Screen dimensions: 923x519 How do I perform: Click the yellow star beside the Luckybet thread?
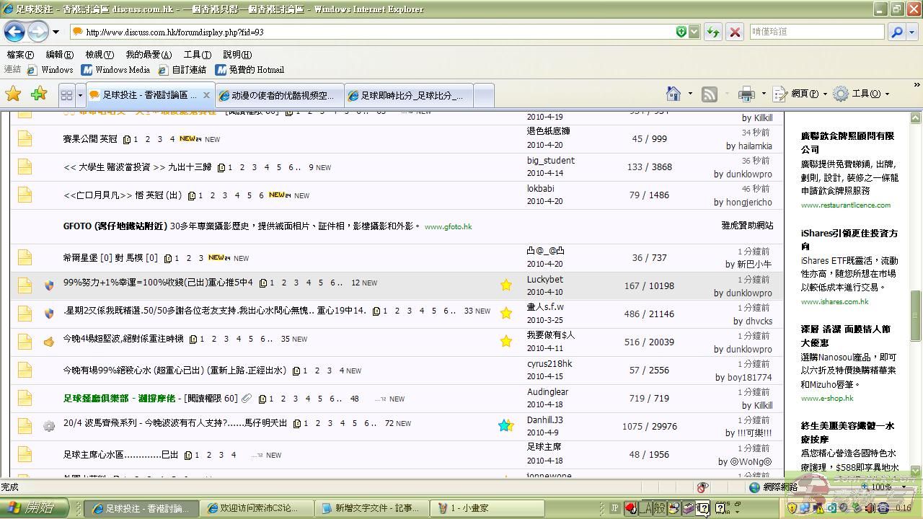[506, 285]
